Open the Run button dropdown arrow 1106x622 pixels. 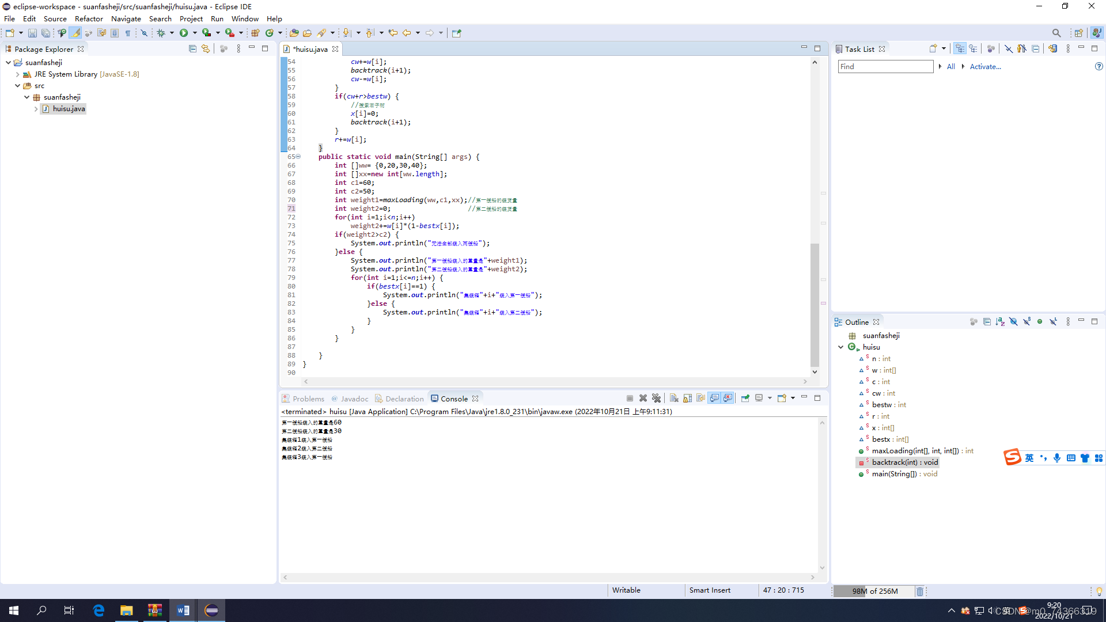tap(195, 33)
